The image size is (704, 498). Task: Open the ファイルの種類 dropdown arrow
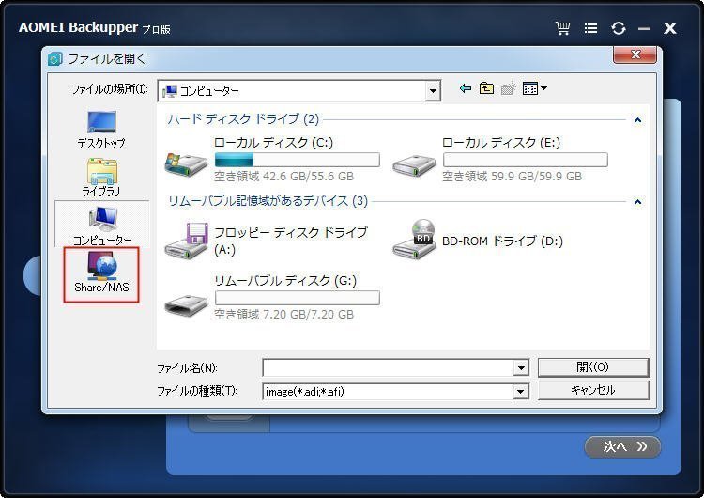coord(520,392)
